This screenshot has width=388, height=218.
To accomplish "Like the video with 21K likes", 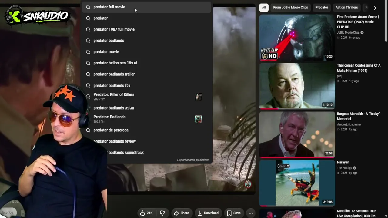I will click(x=146, y=213).
